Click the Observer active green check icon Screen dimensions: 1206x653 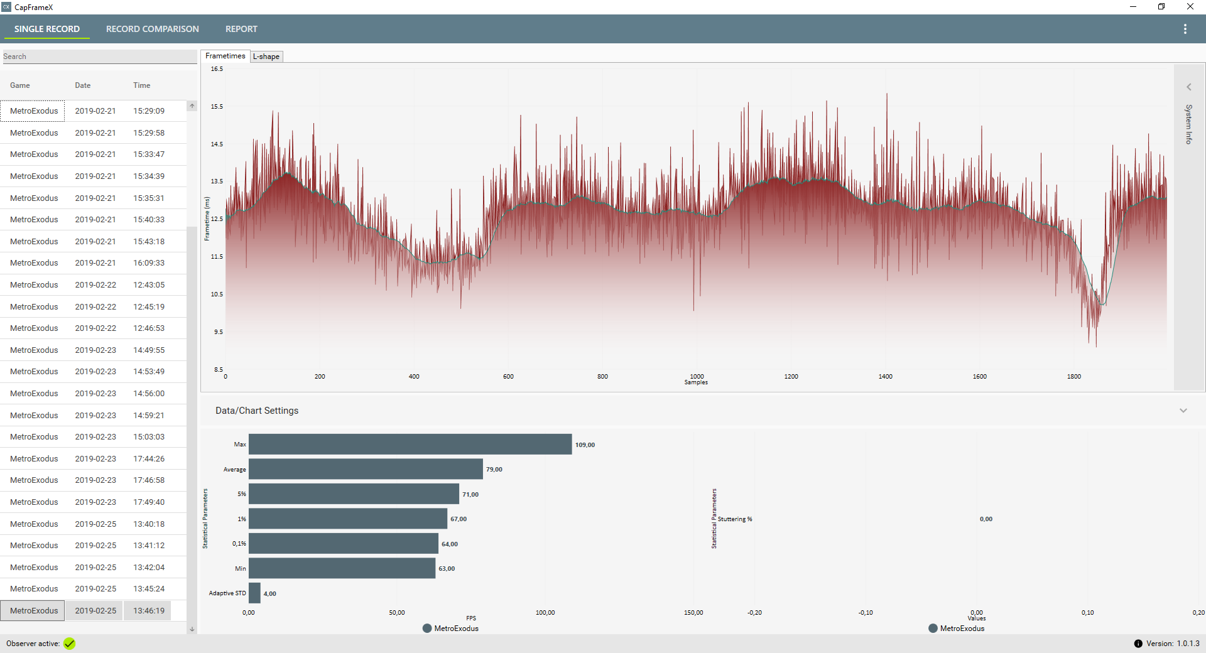click(69, 644)
